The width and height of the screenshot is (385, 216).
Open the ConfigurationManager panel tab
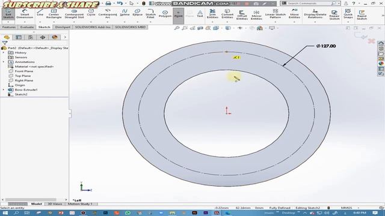tap(31, 37)
